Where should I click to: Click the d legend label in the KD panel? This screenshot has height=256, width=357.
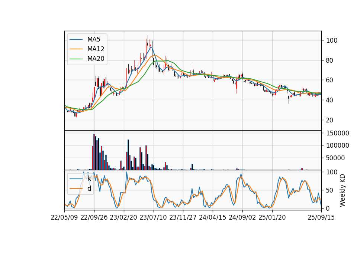point(89,188)
